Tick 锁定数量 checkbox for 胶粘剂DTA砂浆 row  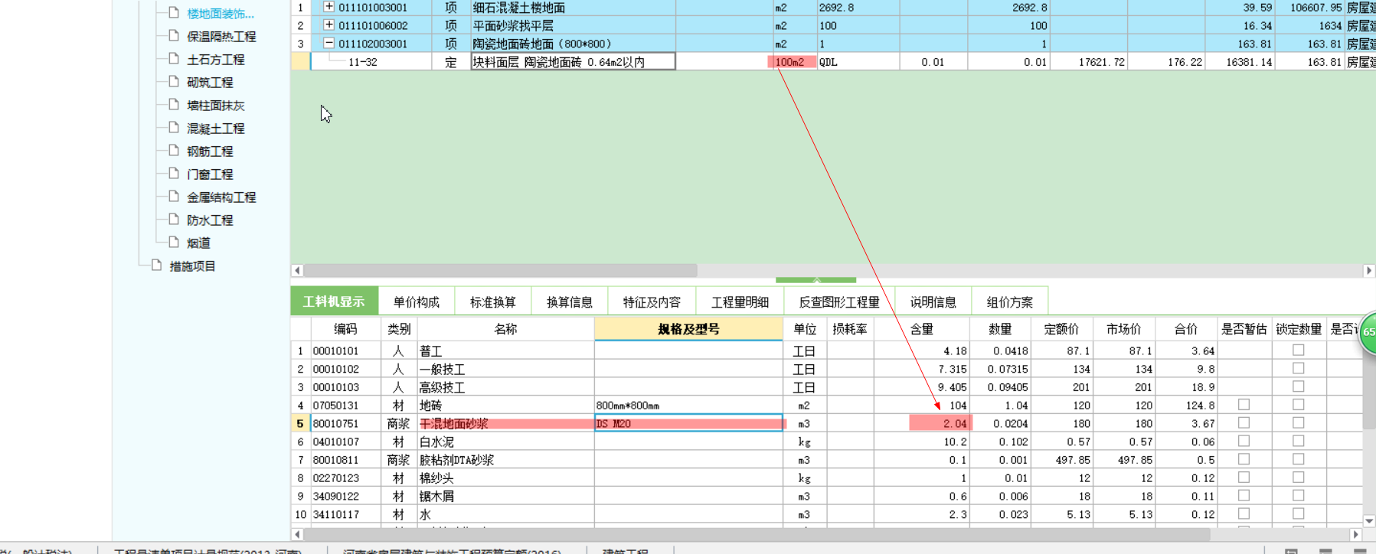tap(1298, 459)
